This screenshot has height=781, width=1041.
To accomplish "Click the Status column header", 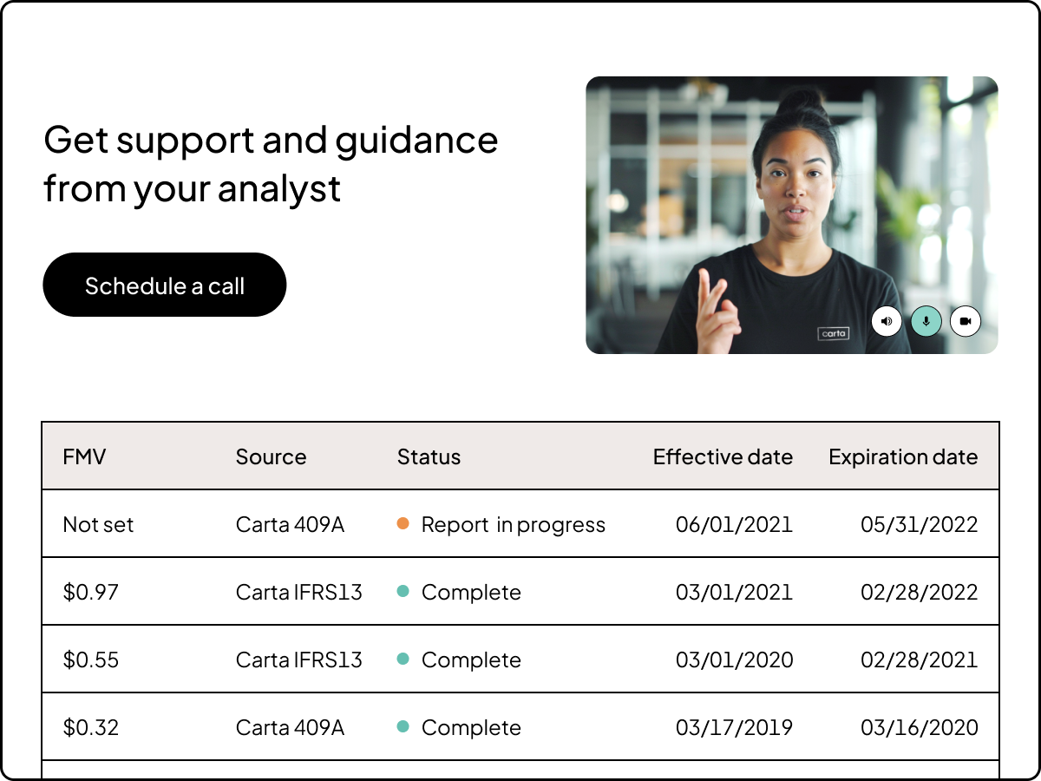I will pyautogui.click(x=429, y=456).
